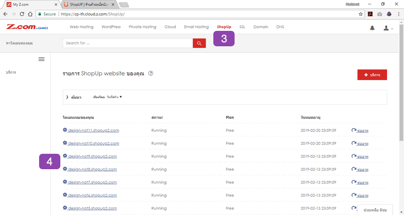404x215 pixels.
Task: Toggle the hamburger sidebar menu
Action: pos(42,59)
